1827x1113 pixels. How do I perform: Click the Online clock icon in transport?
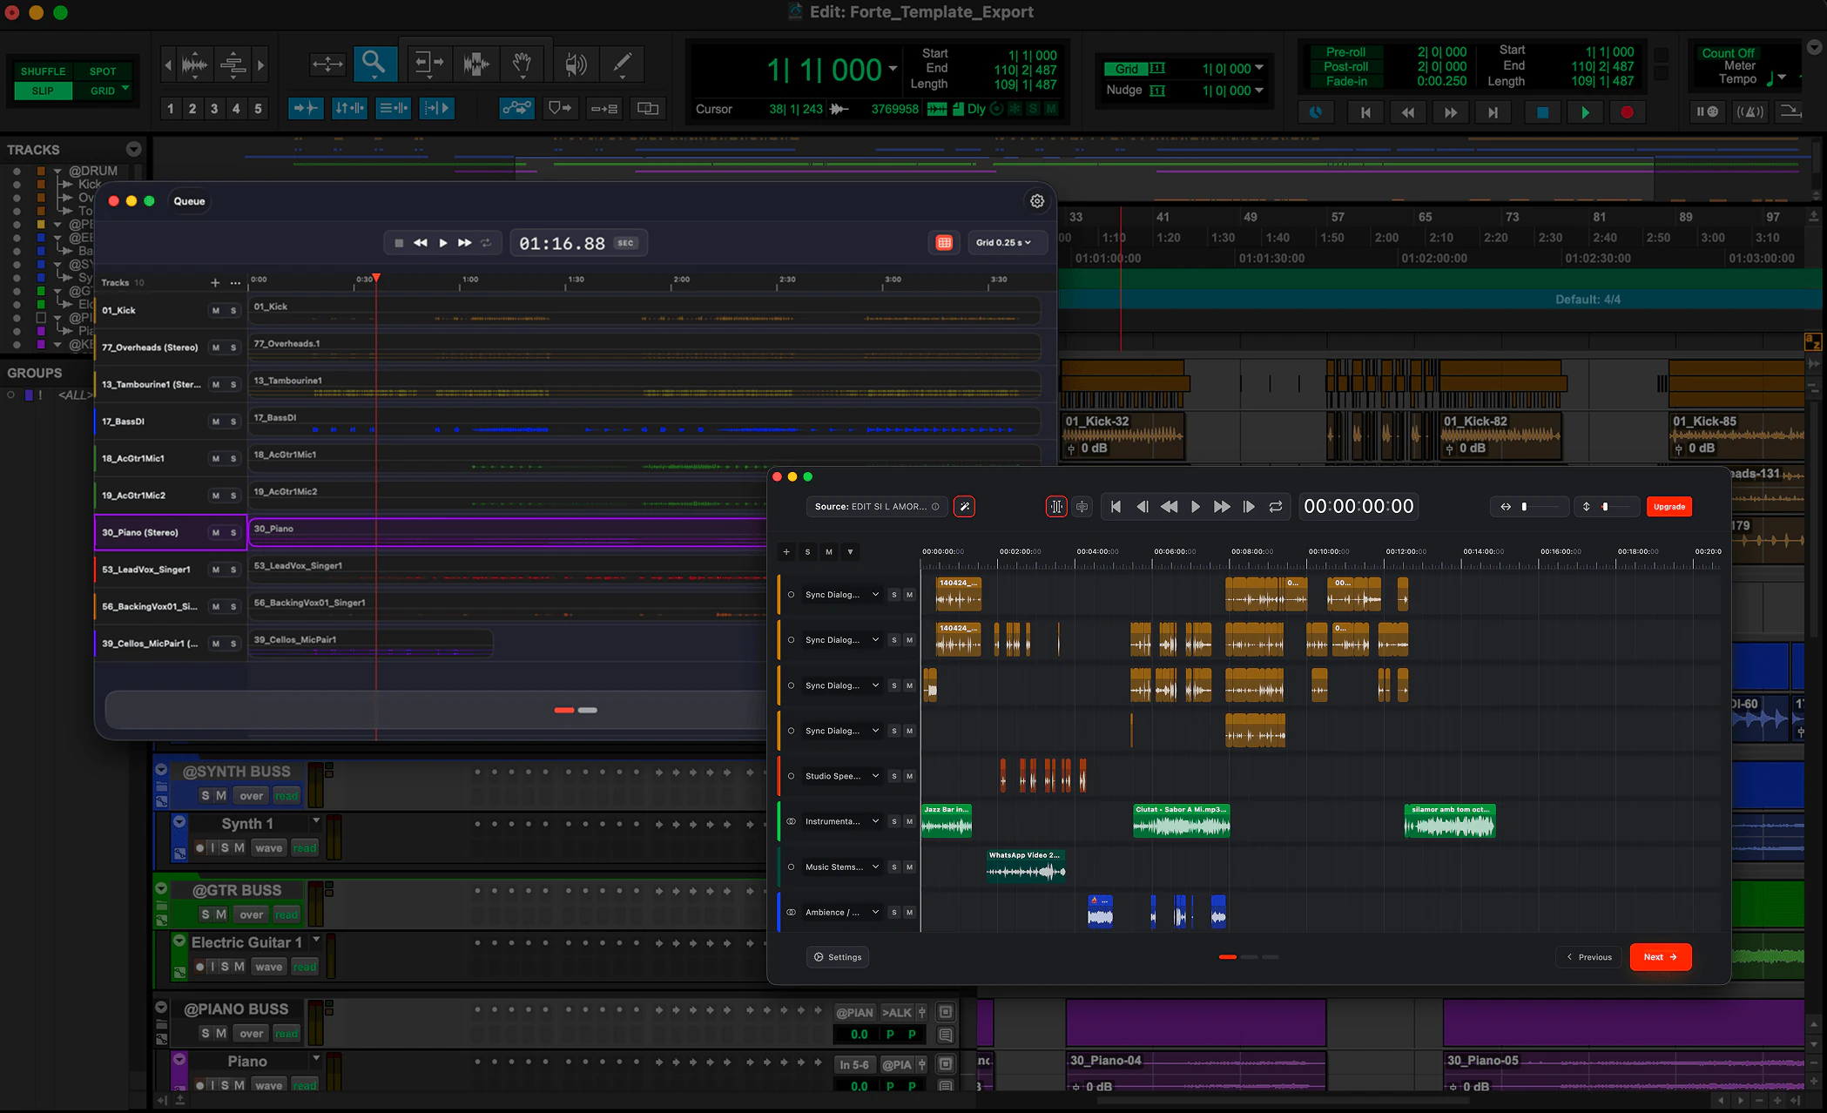coord(1316,112)
